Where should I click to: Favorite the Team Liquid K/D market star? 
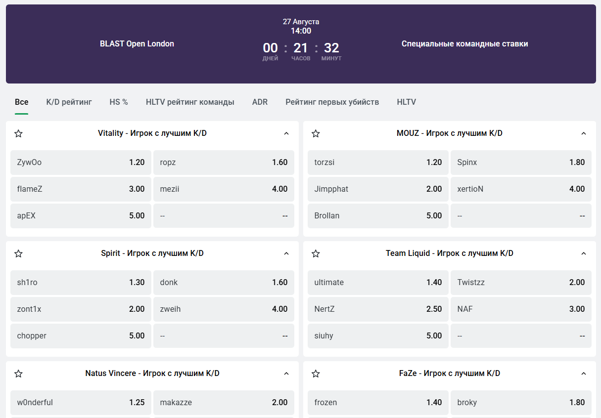[316, 253]
